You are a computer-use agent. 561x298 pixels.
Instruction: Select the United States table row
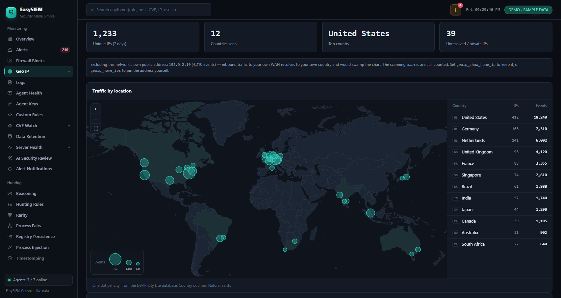tap(499, 118)
